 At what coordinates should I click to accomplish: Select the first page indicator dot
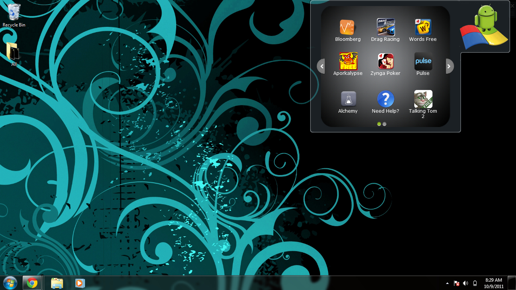pos(379,124)
